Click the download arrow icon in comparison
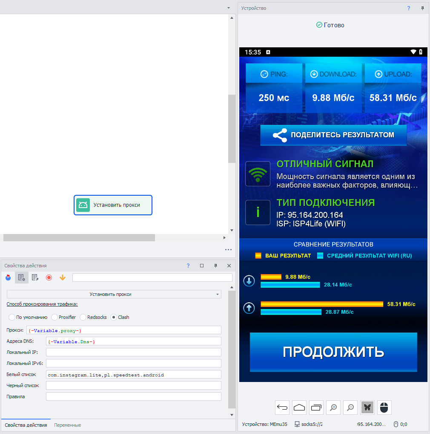 pos(249,281)
